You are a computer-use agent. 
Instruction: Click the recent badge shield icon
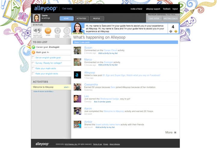pyautogui.click(x=57, y=31)
